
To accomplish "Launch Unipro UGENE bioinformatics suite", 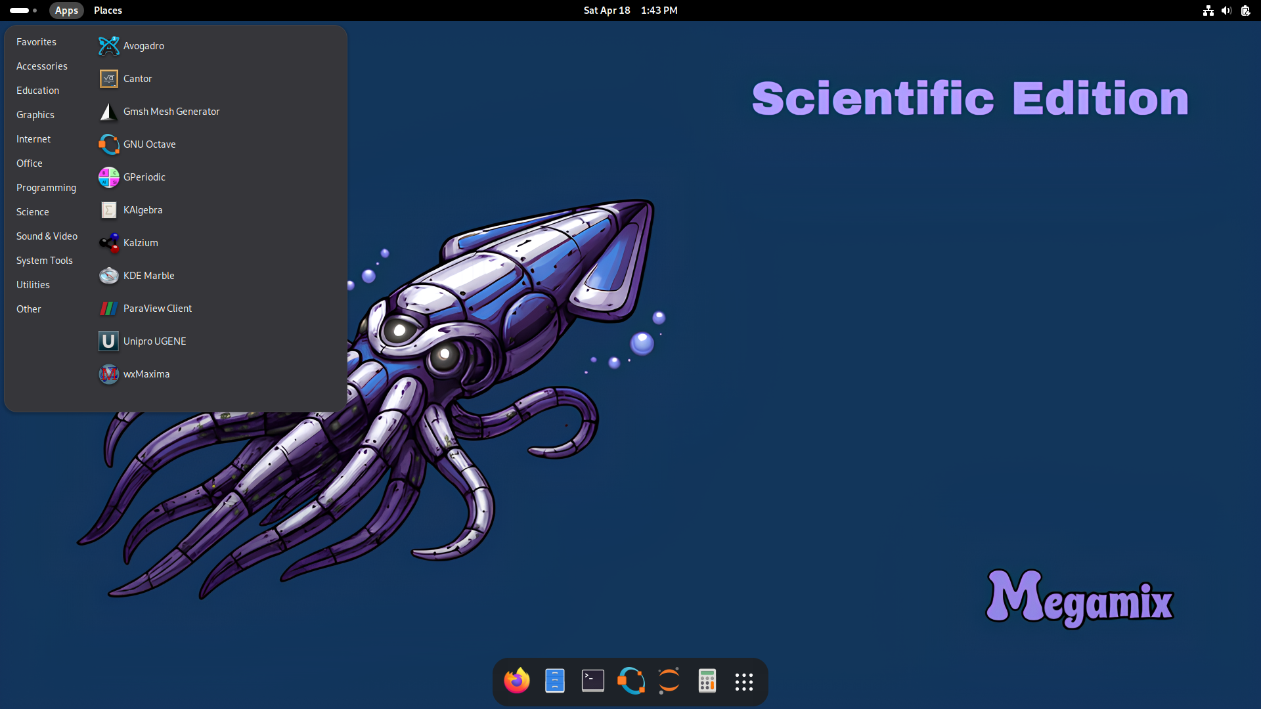I will 154,341.
